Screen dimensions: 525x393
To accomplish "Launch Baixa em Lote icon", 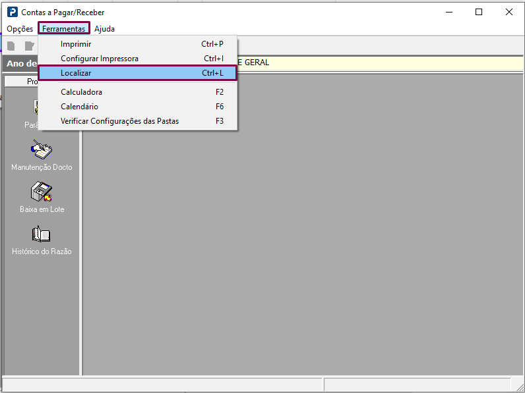I will (42, 192).
